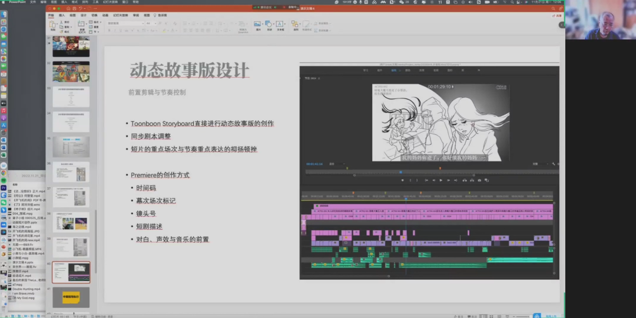Click bullet text Premiere的创作方式
The image size is (636, 318).
tap(160, 175)
